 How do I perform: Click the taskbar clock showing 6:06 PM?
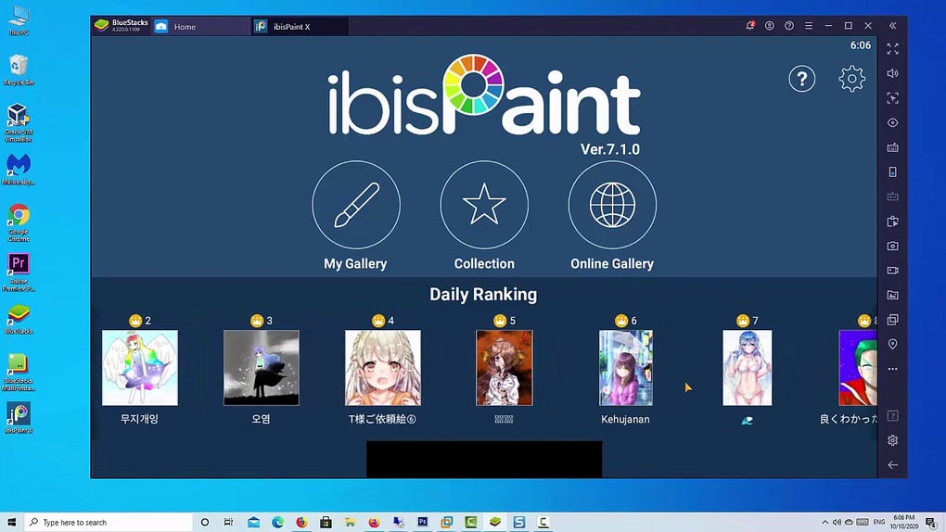click(903, 523)
